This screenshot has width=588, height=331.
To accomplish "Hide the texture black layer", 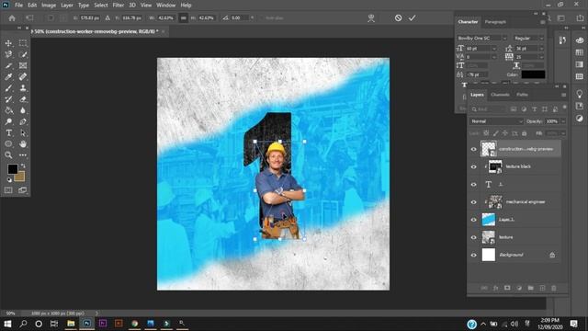I will pyautogui.click(x=474, y=166).
